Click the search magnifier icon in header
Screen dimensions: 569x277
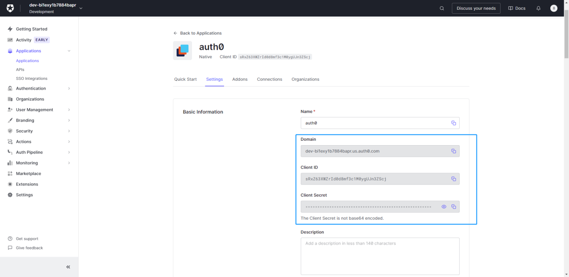tap(441, 8)
